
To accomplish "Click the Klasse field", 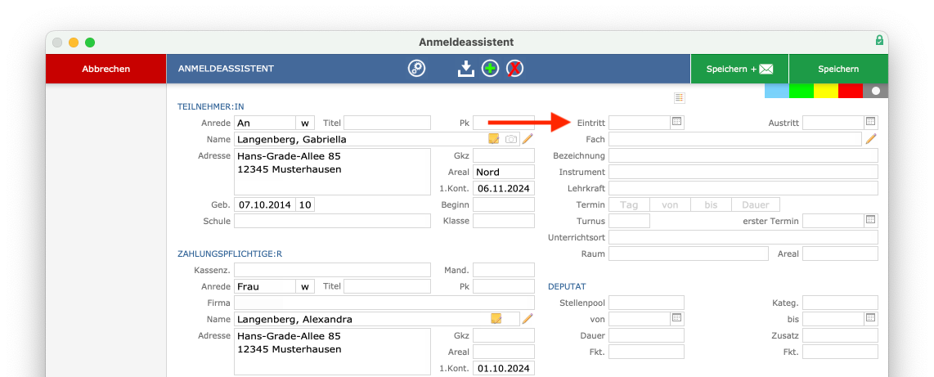I will (504, 221).
